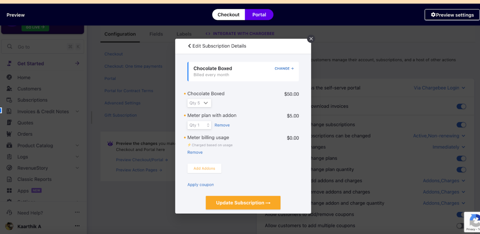
Task: Click the Home icon in sidebar
Action: point(9,77)
